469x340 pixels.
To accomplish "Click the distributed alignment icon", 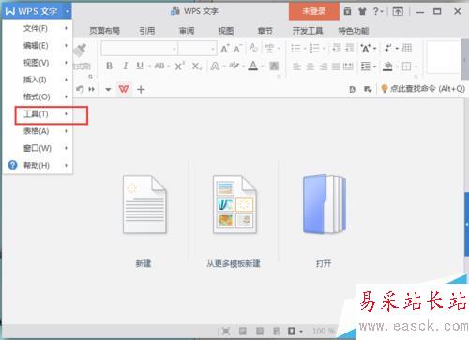I will (348, 67).
